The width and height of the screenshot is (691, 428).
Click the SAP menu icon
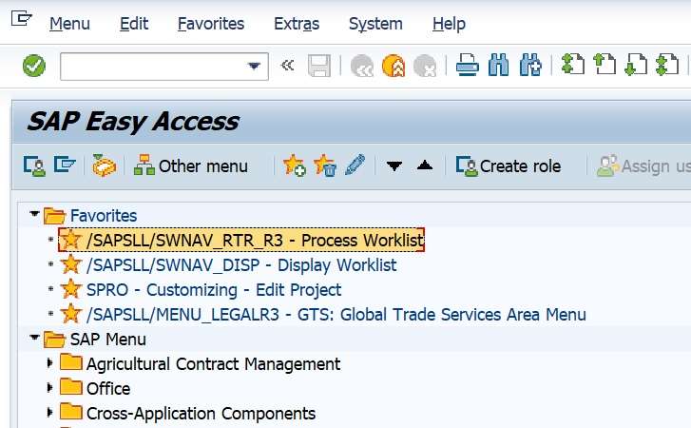[x=65, y=165]
